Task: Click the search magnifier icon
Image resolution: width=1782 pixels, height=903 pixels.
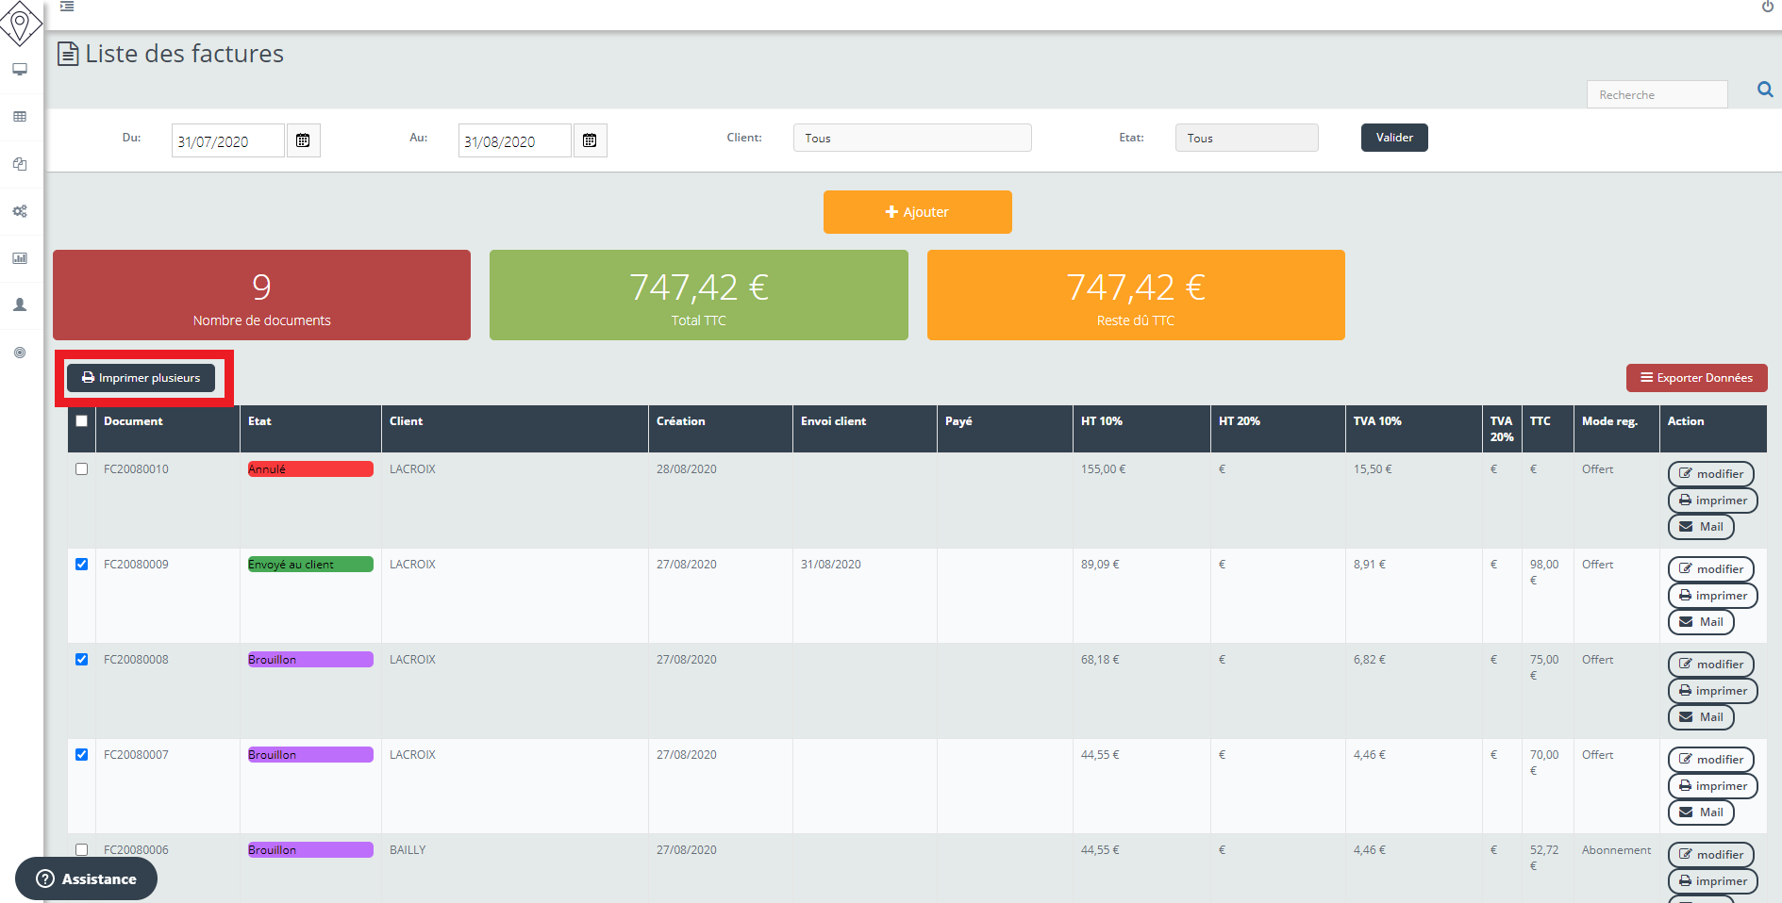Action: [1764, 90]
